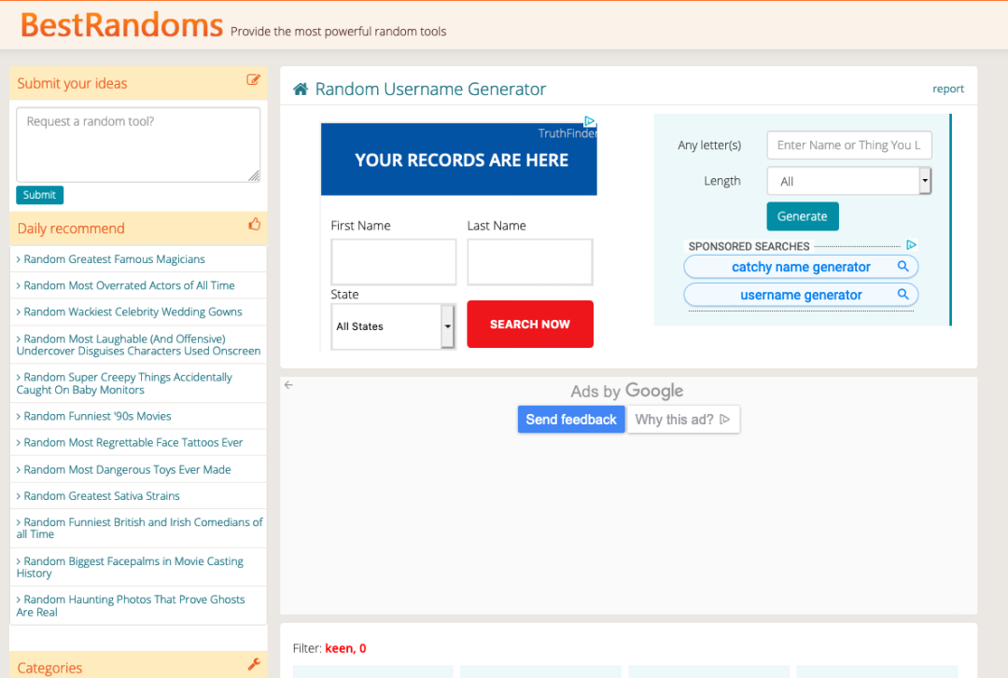Click the edit icon in Submit your ideas
The image size is (1008, 678).
point(253,79)
